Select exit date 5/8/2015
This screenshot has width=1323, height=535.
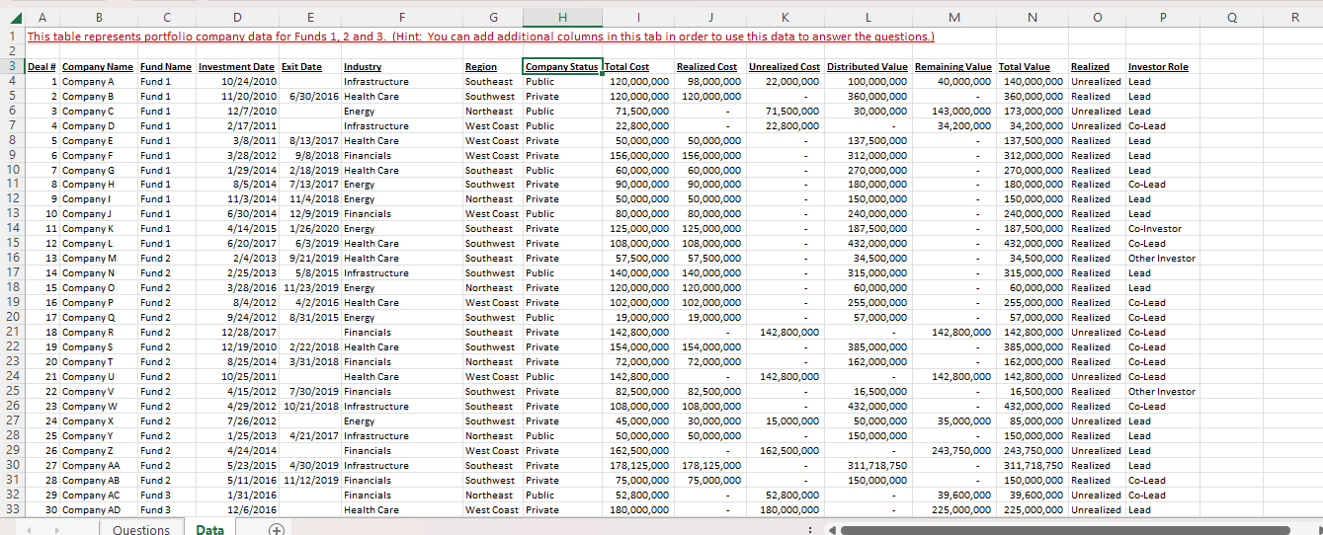[309, 273]
